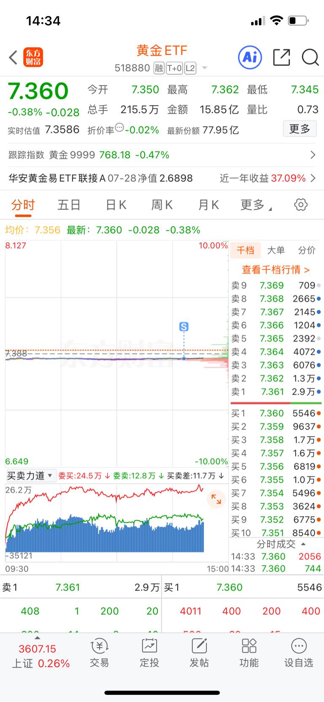
Task: Tap the L2 level badge
Action: click(190, 68)
